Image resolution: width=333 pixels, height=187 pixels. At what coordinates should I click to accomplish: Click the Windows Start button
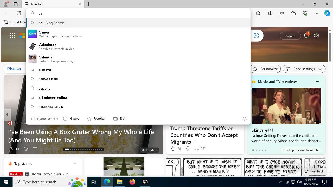coord(6,182)
